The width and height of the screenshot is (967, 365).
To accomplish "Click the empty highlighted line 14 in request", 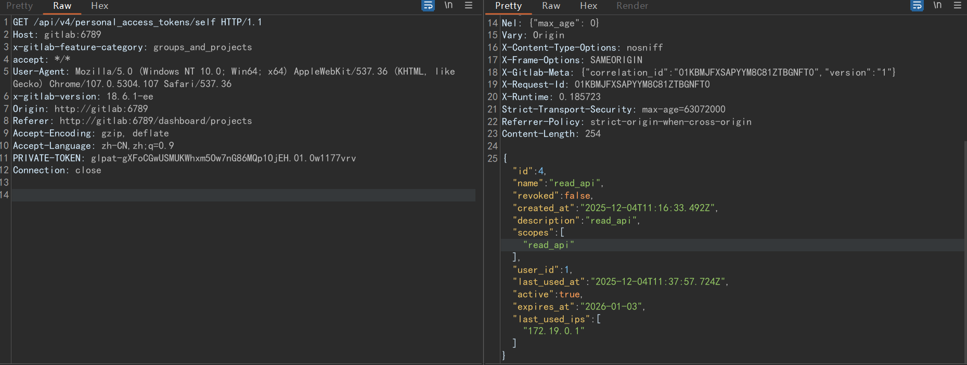I will pyautogui.click(x=243, y=195).
